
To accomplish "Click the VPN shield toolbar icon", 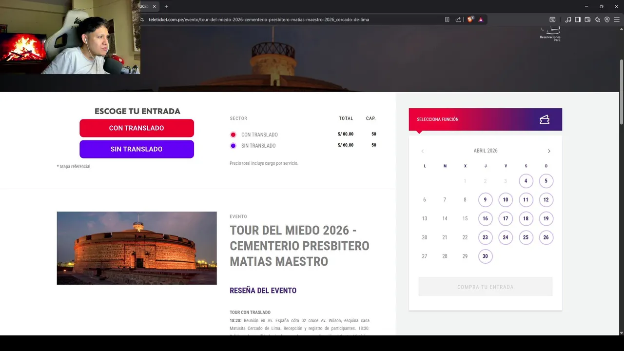I will coord(607,19).
